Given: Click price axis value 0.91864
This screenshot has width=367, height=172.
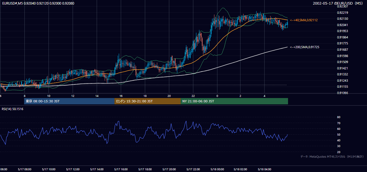Looking at the screenshot, I should pyautogui.click(x=343, y=37).
